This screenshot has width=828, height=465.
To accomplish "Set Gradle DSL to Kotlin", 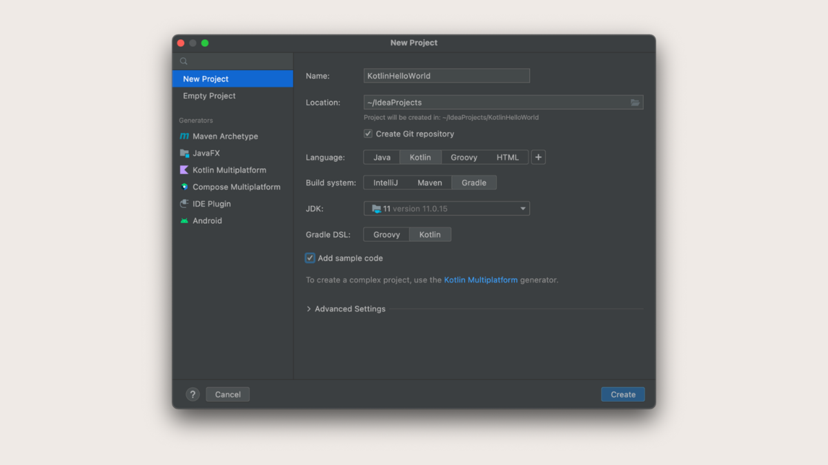I will [x=430, y=234].
